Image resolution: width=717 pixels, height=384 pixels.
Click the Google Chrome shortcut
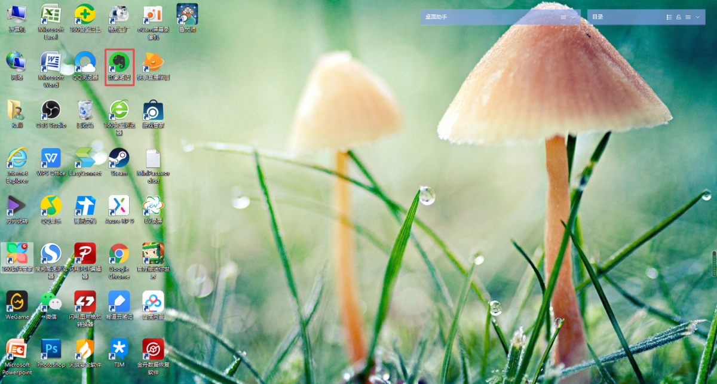119,254
